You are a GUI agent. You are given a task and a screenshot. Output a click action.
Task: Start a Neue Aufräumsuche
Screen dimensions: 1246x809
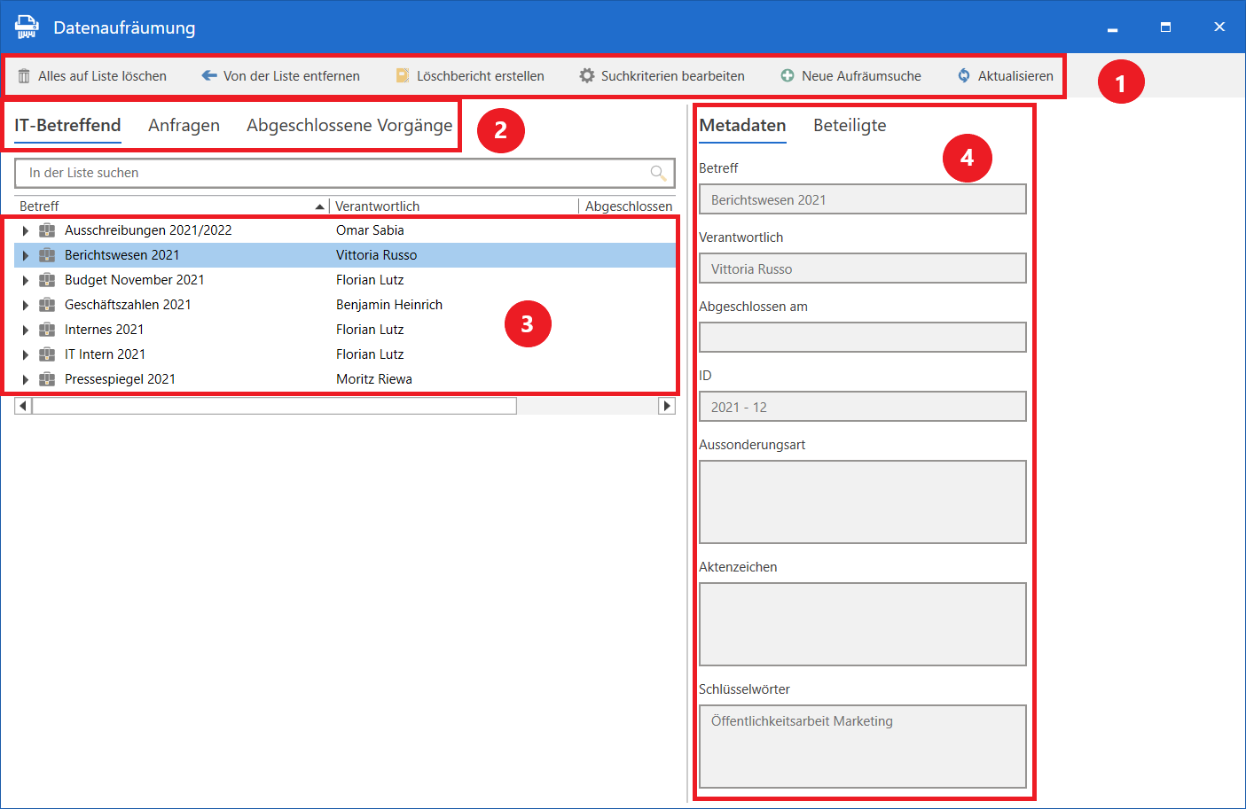[x=850, y=76]
